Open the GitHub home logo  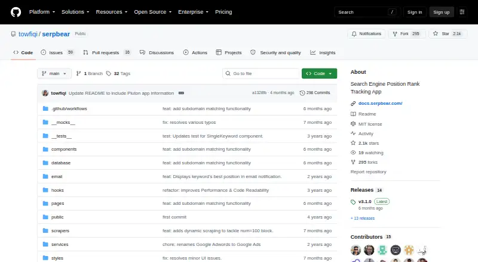pos(16,12)
